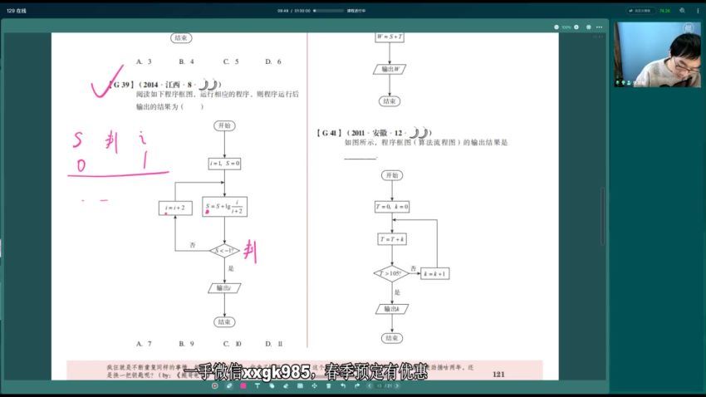Click page number 121 at page bottom
The width and height of the screenshot is (706, 397).
click(498, 374)
